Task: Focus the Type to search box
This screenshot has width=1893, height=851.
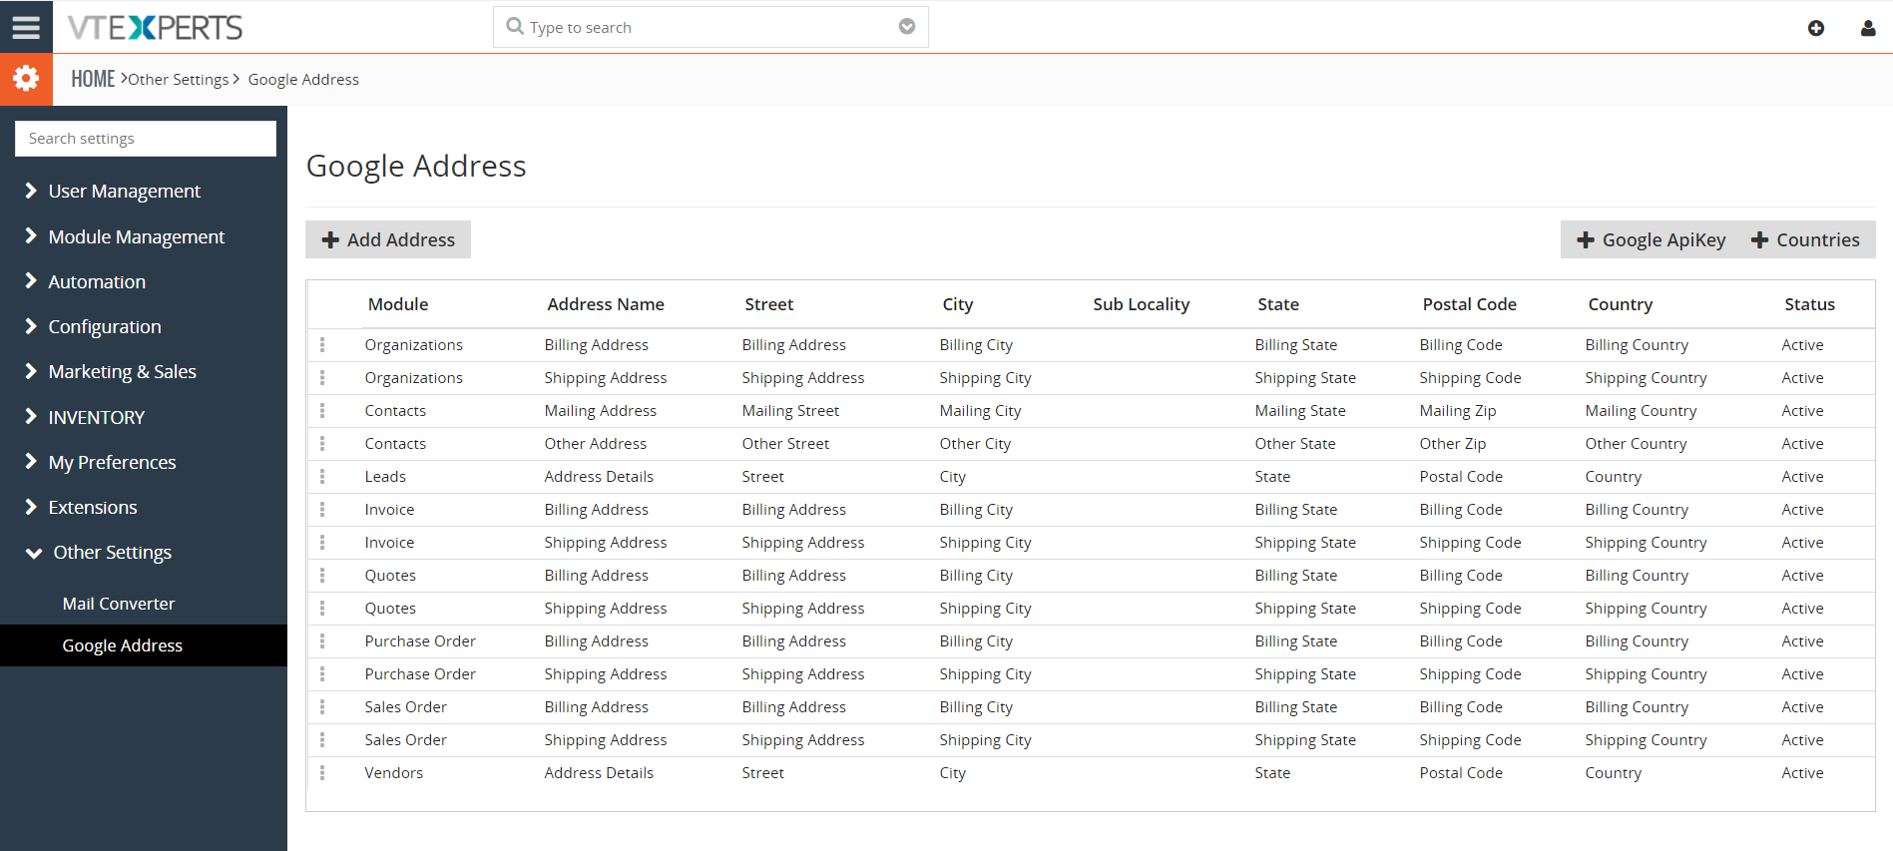Action: click(710, 27)
